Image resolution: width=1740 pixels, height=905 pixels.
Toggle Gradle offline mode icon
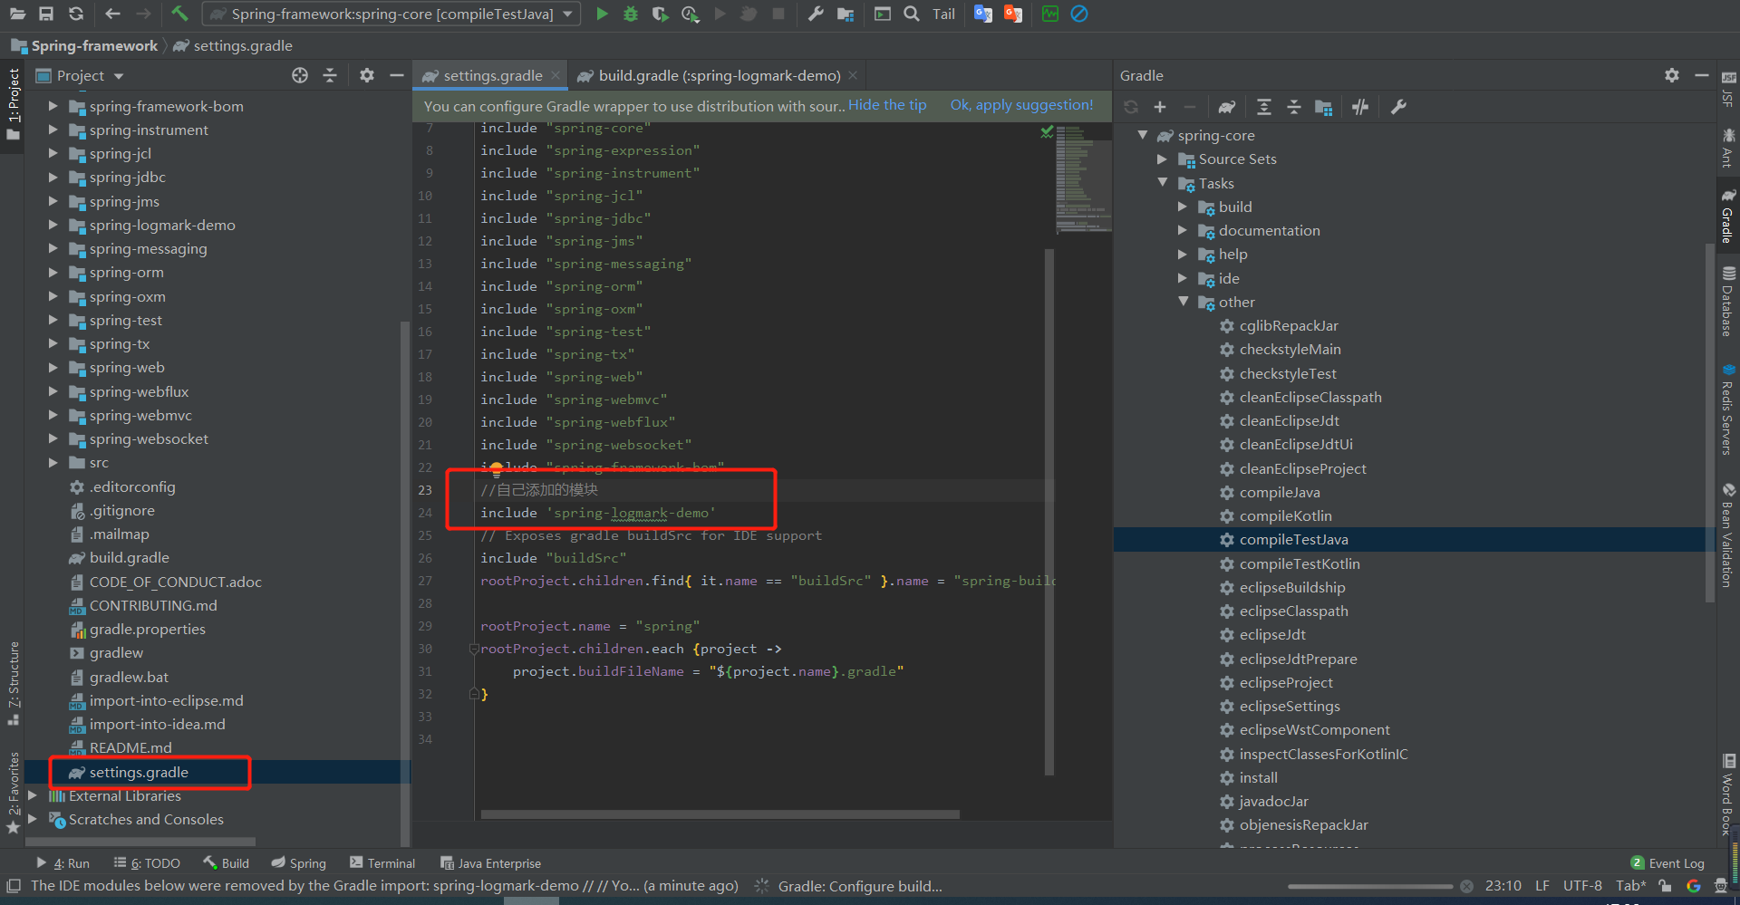[1360, 107]
